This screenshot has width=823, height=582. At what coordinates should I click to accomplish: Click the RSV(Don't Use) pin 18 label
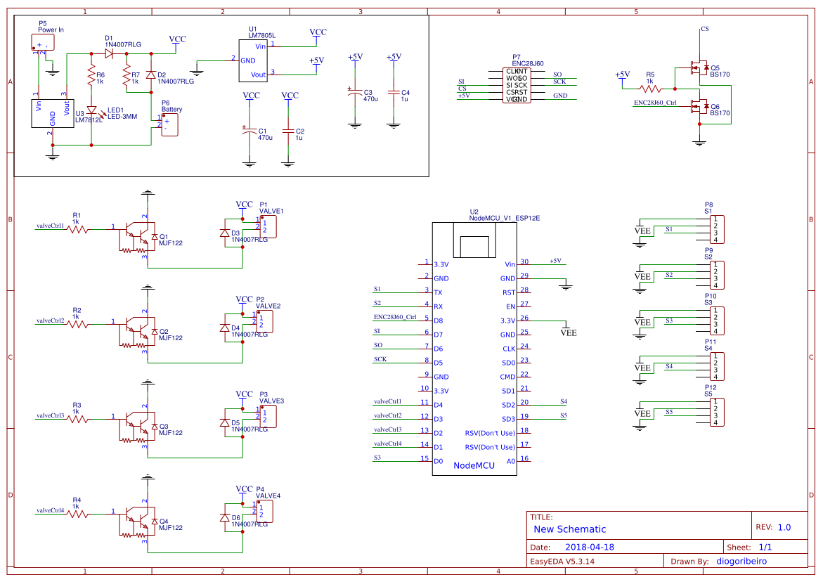(x=490, y=433)
